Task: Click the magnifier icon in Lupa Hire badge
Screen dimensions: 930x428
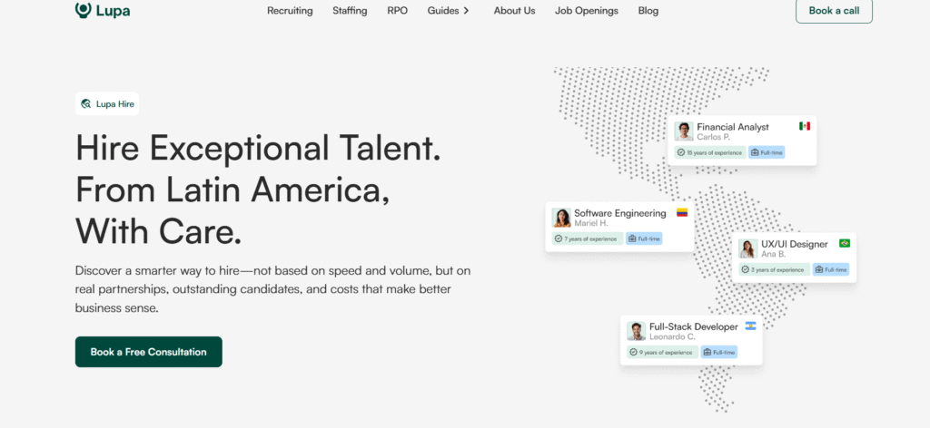Action: coord(86,104)
